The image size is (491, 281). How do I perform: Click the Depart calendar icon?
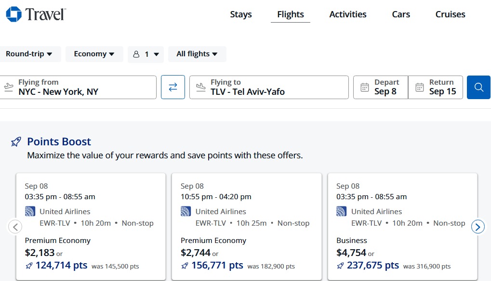point(364,87)
